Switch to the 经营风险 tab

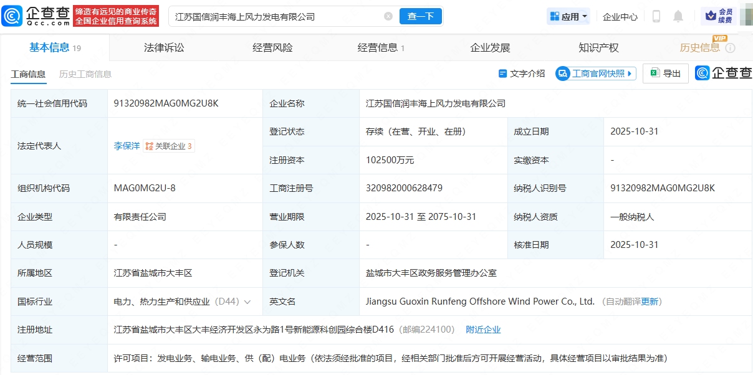[x=272, y=48]
